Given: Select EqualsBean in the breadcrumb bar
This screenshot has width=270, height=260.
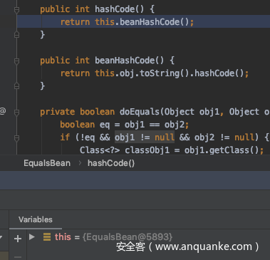Looking at the screenshot, I should [x=47, y=163].
